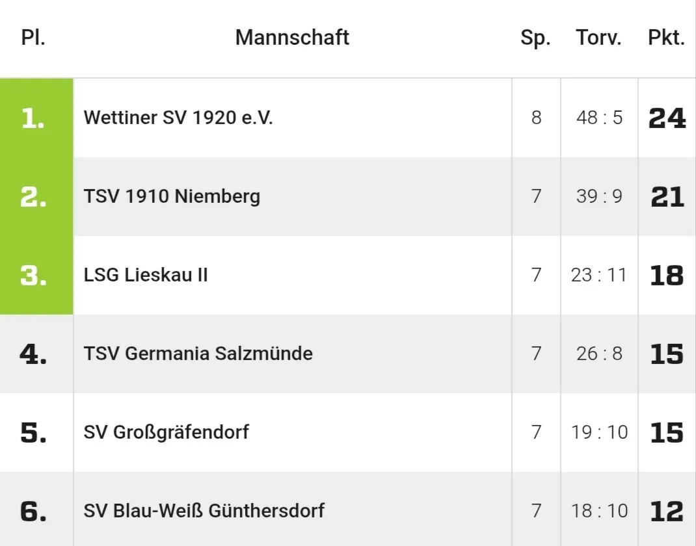The width and height of the screenshot is (696, 546).
Task: Click the green second-place rank cell
Action: [x=33, y=197]
